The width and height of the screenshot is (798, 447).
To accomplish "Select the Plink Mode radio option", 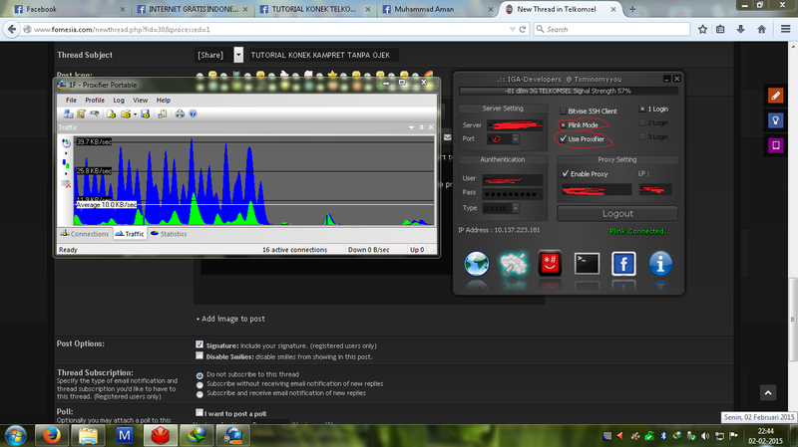I will coord(563,125).
